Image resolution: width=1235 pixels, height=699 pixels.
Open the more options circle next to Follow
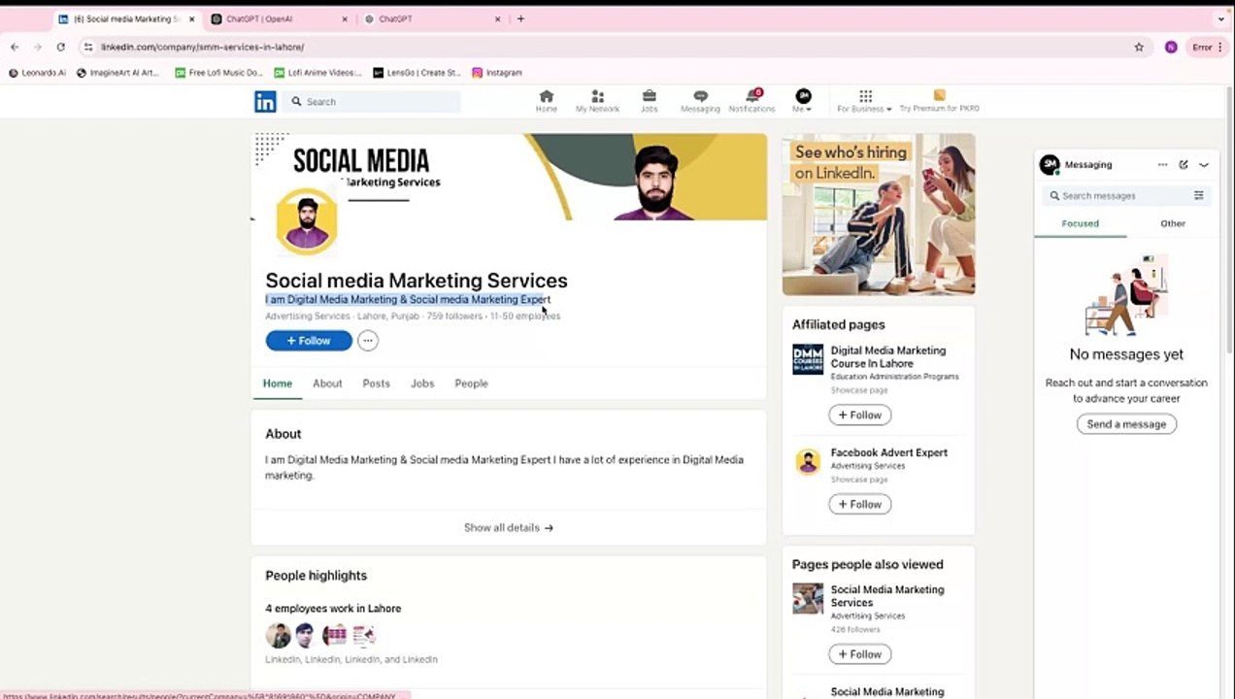coord(367,341)
